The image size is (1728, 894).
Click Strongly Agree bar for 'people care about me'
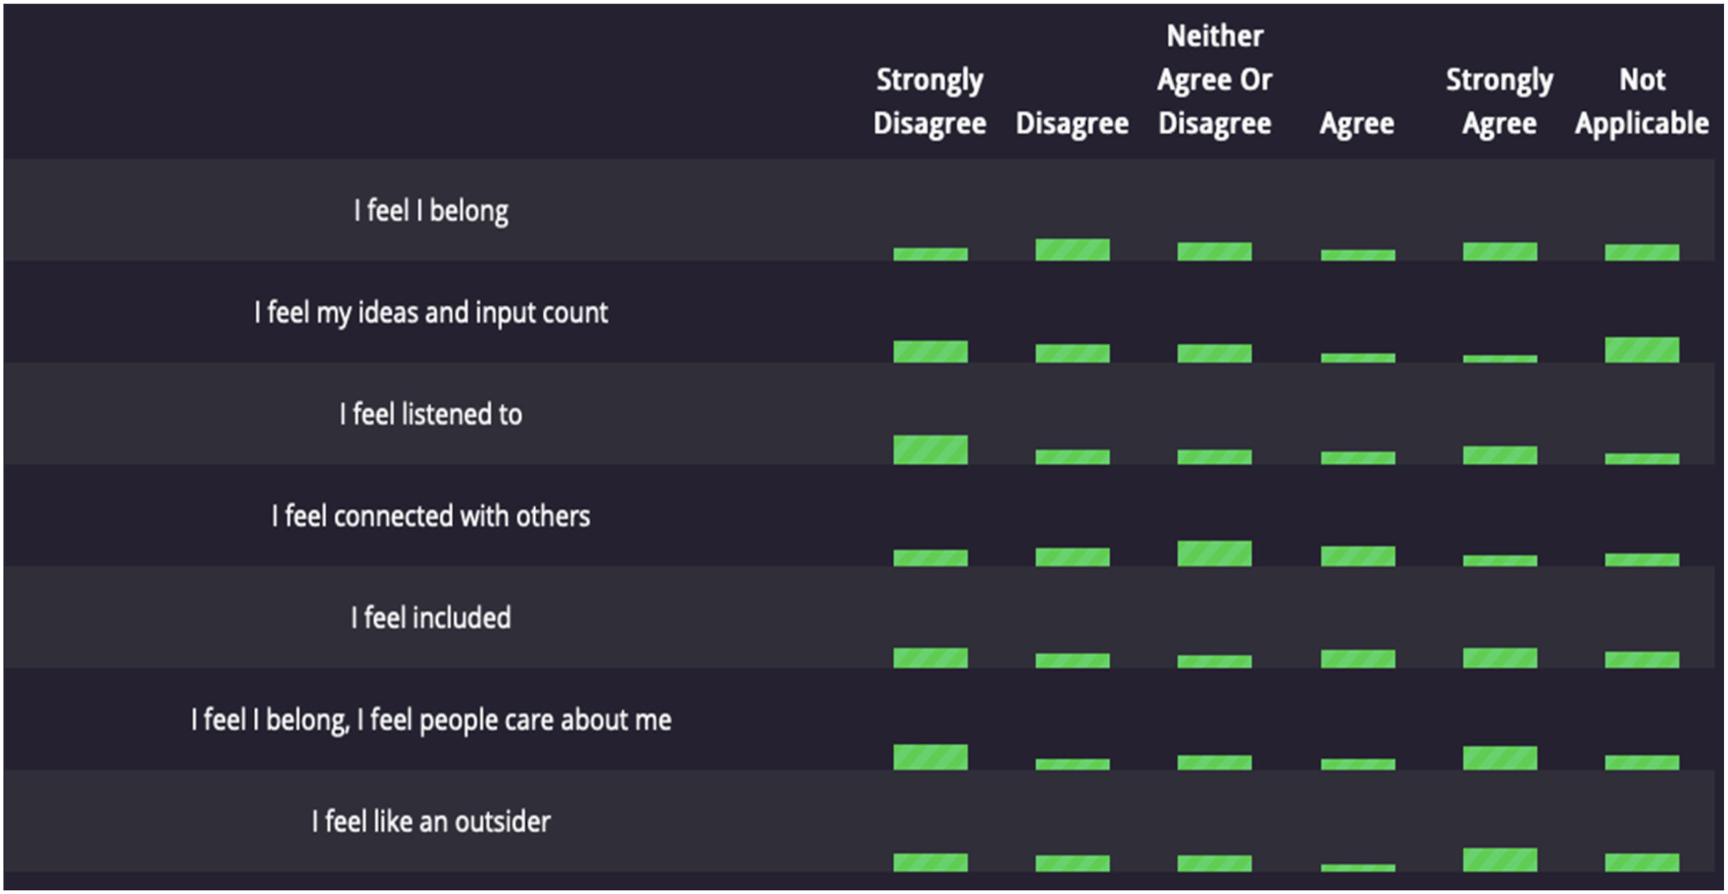pyautogui.click(x=1500, y=758)
